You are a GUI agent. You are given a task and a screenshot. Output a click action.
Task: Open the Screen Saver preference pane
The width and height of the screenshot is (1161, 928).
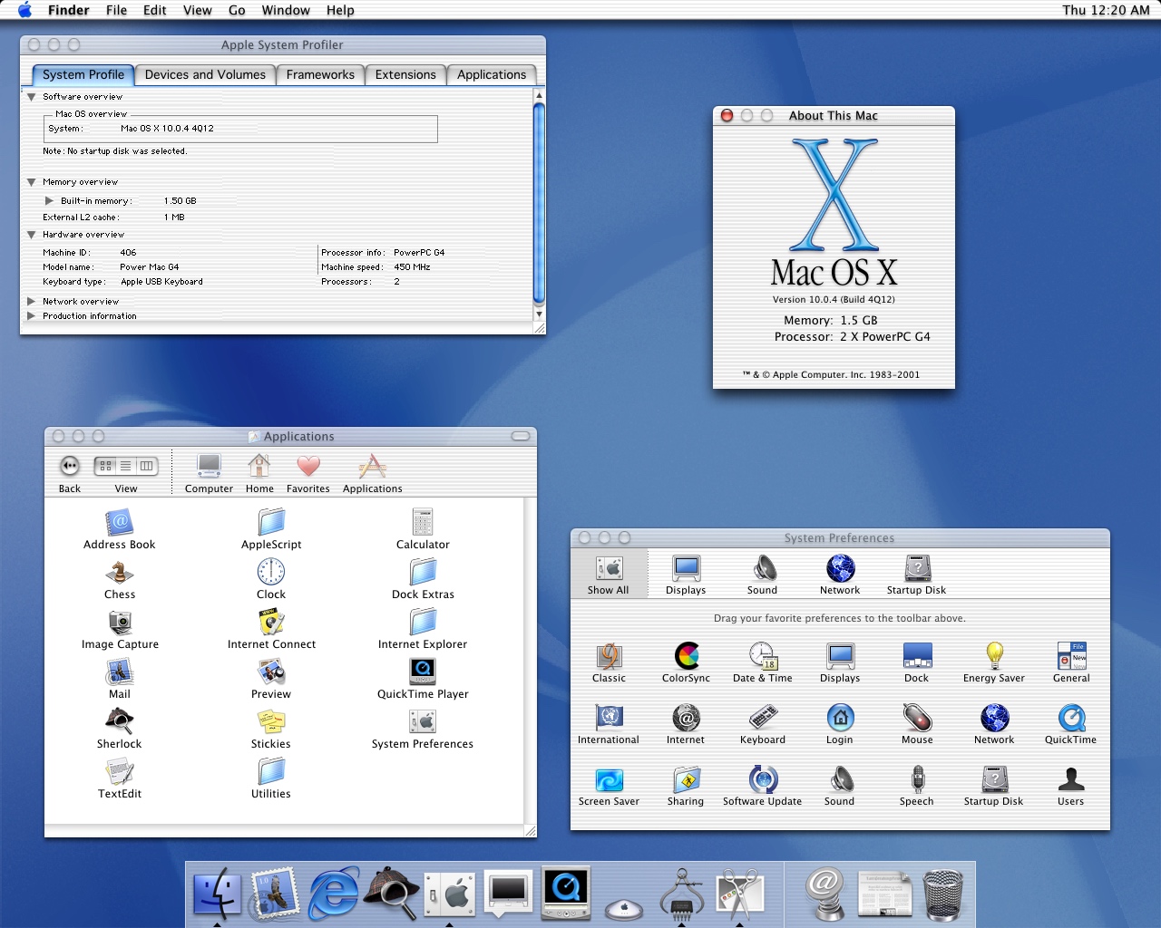coord(609,779)
